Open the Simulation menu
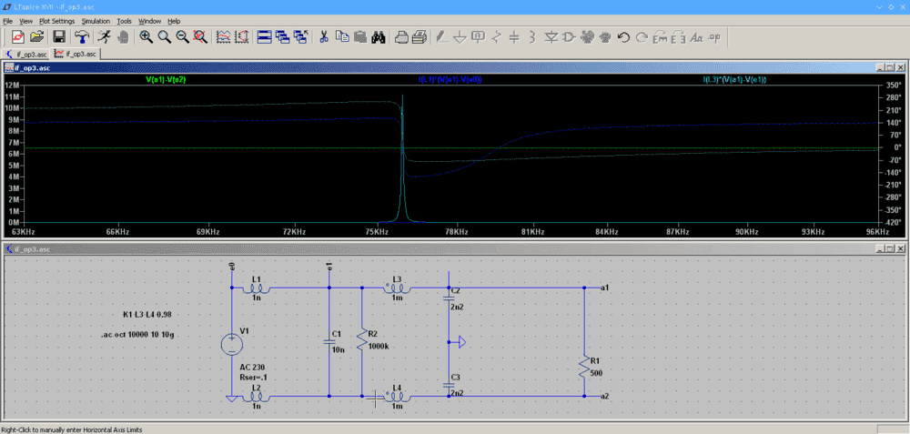This screenshot has width=910, height=434. pos(96,20)
